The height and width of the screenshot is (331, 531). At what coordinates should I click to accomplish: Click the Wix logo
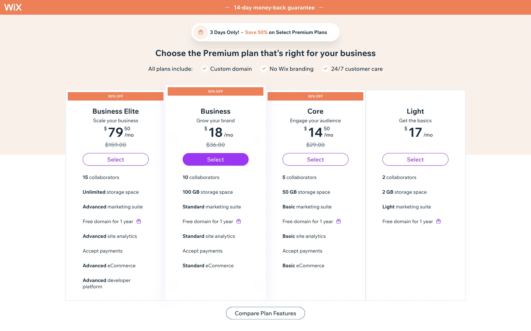(13, 7)
